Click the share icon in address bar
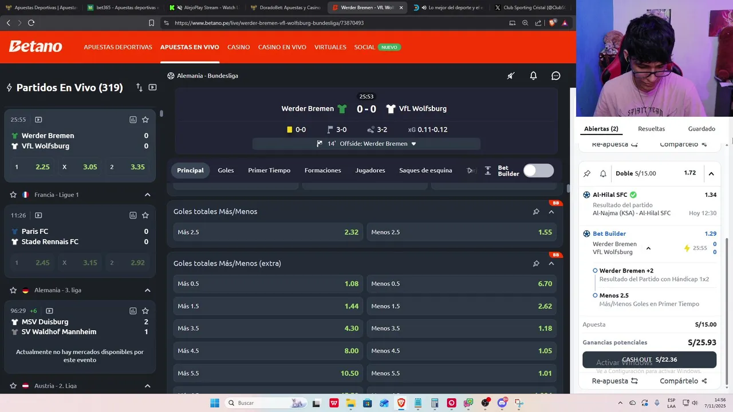The height and width of the screenshot is (412, 733). point(538,23)
